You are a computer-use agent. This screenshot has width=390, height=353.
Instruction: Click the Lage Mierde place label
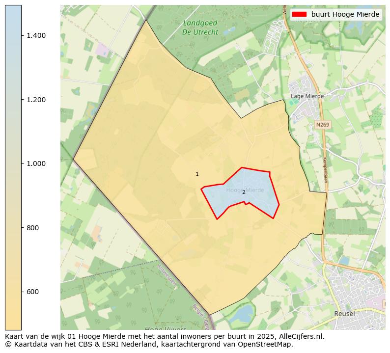[x=307, y=96]
